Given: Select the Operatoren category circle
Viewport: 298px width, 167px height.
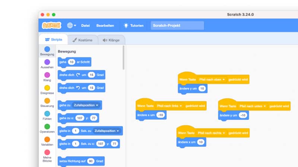Looking at the screenshot, I should click(47, 126).
